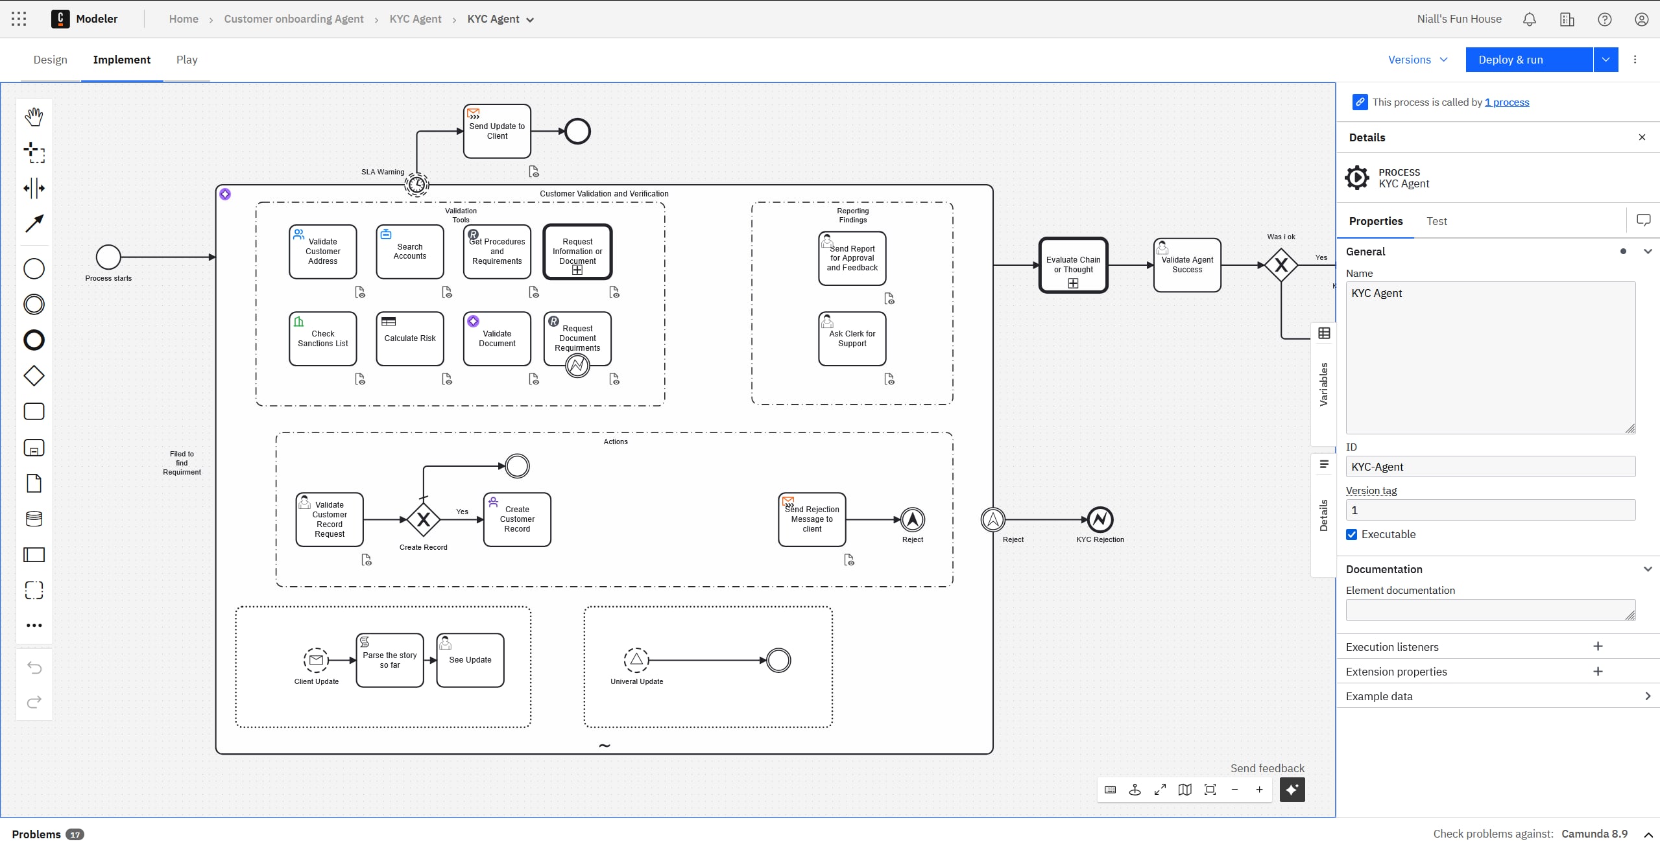
Task: Create expanded subprocess from palette
Action: point(34,447)
